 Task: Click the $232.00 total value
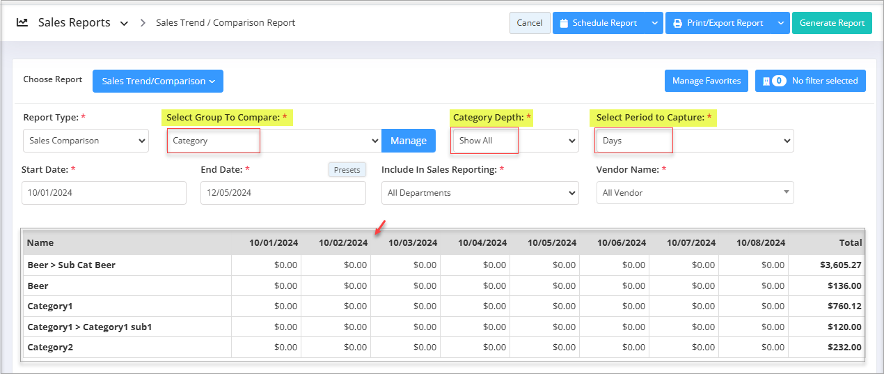tap(844, 348)
